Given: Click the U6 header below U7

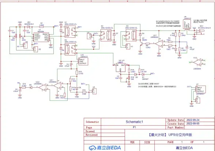Looking at the screenshot, I should [198, 101].
